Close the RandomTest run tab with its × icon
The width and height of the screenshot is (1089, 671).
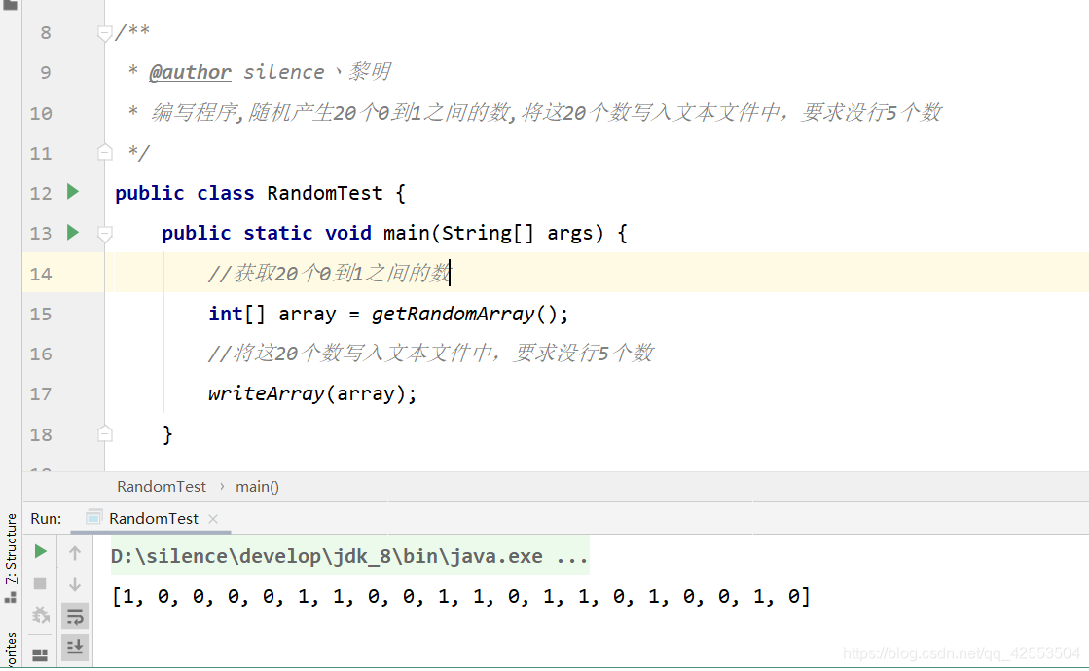tap(213, 518)
